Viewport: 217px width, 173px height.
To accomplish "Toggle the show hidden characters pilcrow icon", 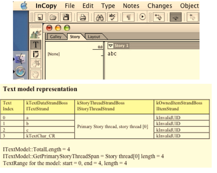I will [128, 17].
